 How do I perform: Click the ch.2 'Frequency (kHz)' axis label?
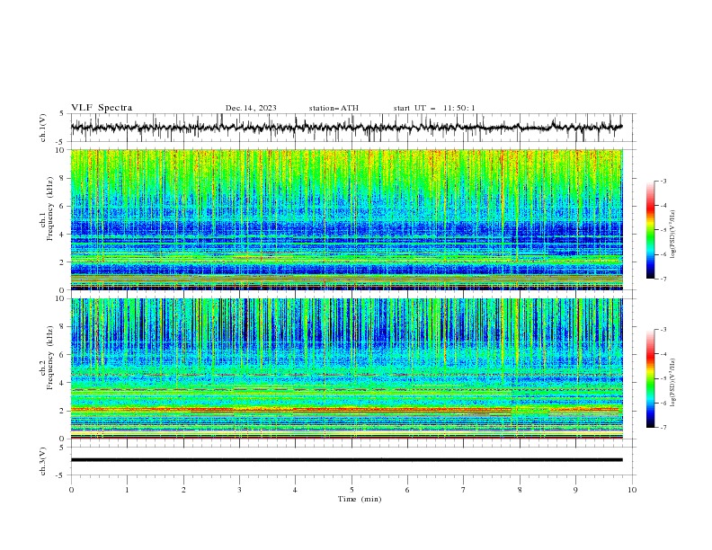coord(50,358)
